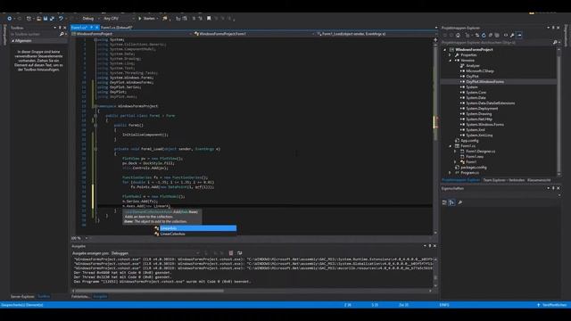
Task: Click the Toolbox search field
Action: coord(34,34)
